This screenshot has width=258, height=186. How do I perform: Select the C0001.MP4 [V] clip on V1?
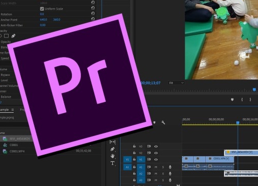tap(220, 159)
